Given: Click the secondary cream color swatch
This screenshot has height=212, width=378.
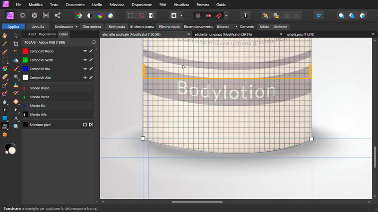Looking at the screenshot, I should 12,151.
